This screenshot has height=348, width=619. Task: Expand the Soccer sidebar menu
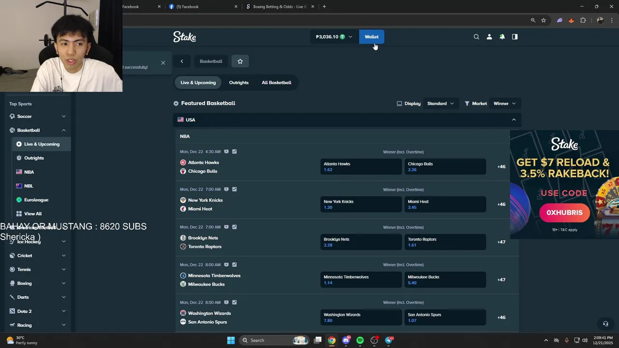pos(64,116)
